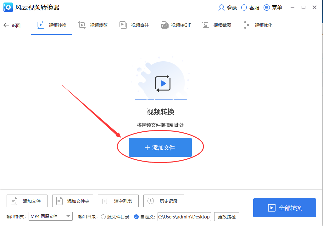Click the 视频裁剪 crop icon
The height and width of the screenshot is (226, 323).
82,25
